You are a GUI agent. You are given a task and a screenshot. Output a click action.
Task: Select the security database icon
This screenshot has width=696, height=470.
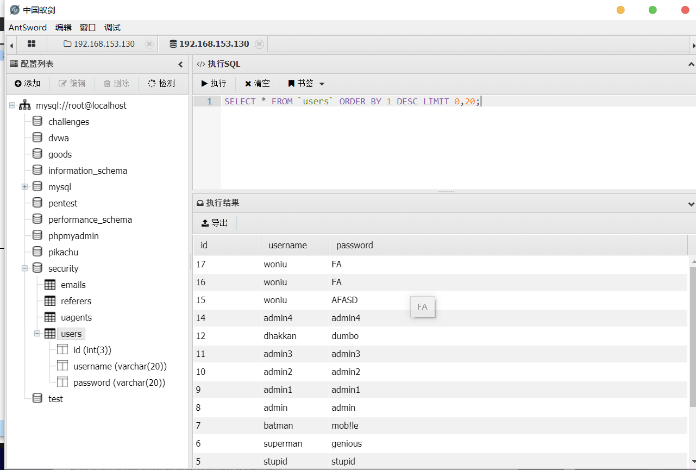point(37,268)
